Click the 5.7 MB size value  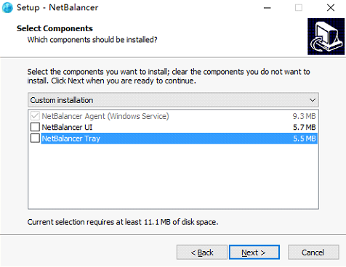[x=305, y=127]
